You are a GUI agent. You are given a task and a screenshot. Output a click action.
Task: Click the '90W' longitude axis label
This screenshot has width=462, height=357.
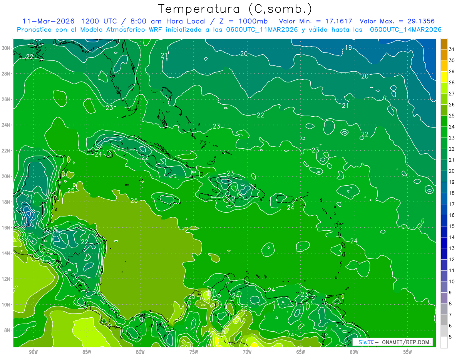pyautogui.click(x=33, y=352)
